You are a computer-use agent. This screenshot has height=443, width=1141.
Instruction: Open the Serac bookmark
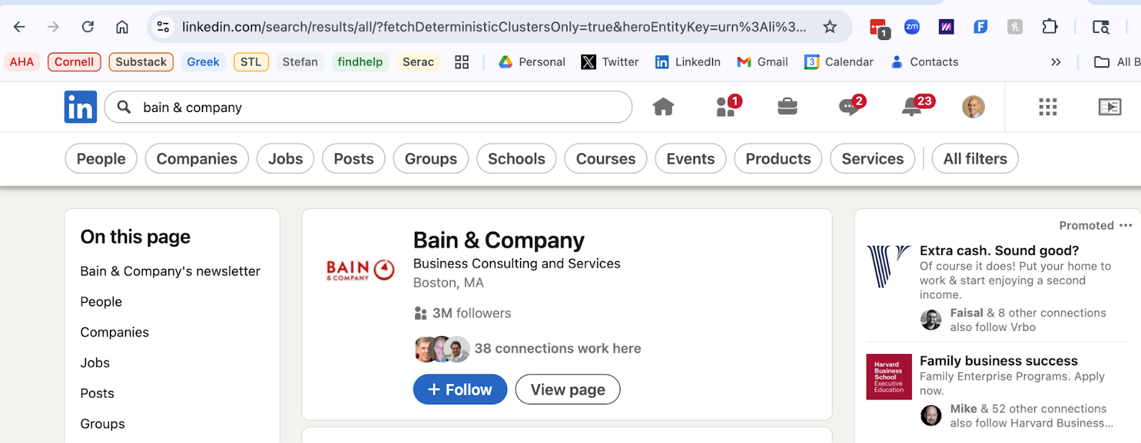(418, 62)
